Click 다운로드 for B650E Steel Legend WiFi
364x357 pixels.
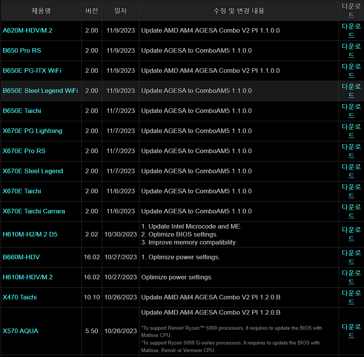pyautogui.click(x=351, y=91)
